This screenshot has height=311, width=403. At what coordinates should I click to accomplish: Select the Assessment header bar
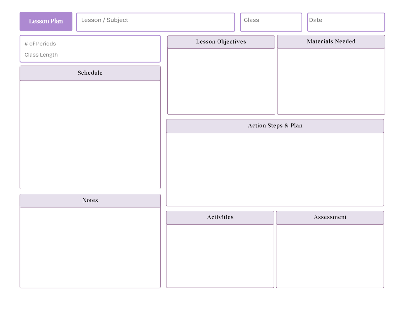pos(330,218)
